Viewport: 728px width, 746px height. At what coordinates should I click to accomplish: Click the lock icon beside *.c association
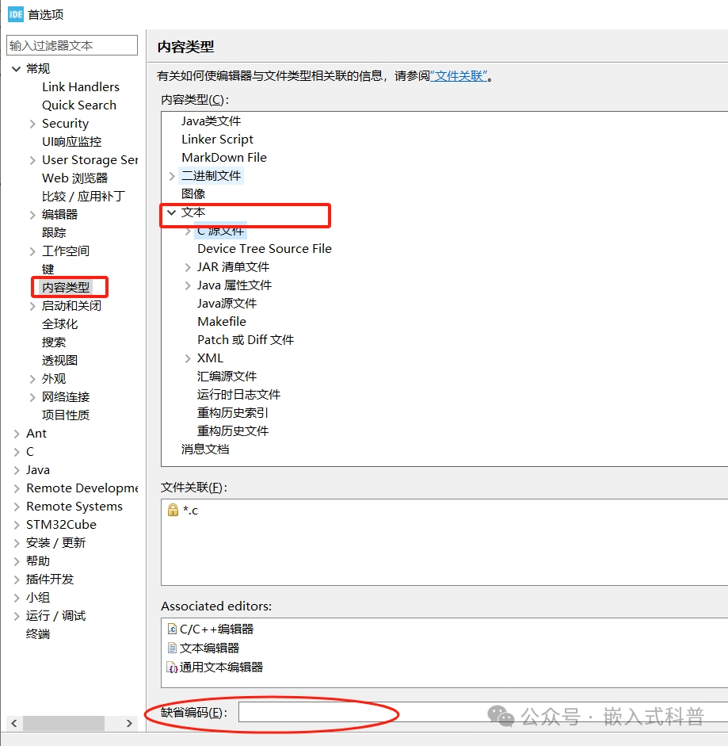173,511
